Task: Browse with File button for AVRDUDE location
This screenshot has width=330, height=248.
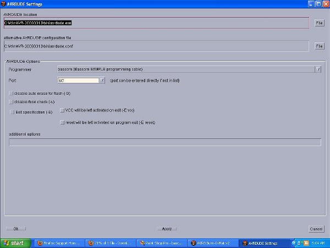Action: 319,23
